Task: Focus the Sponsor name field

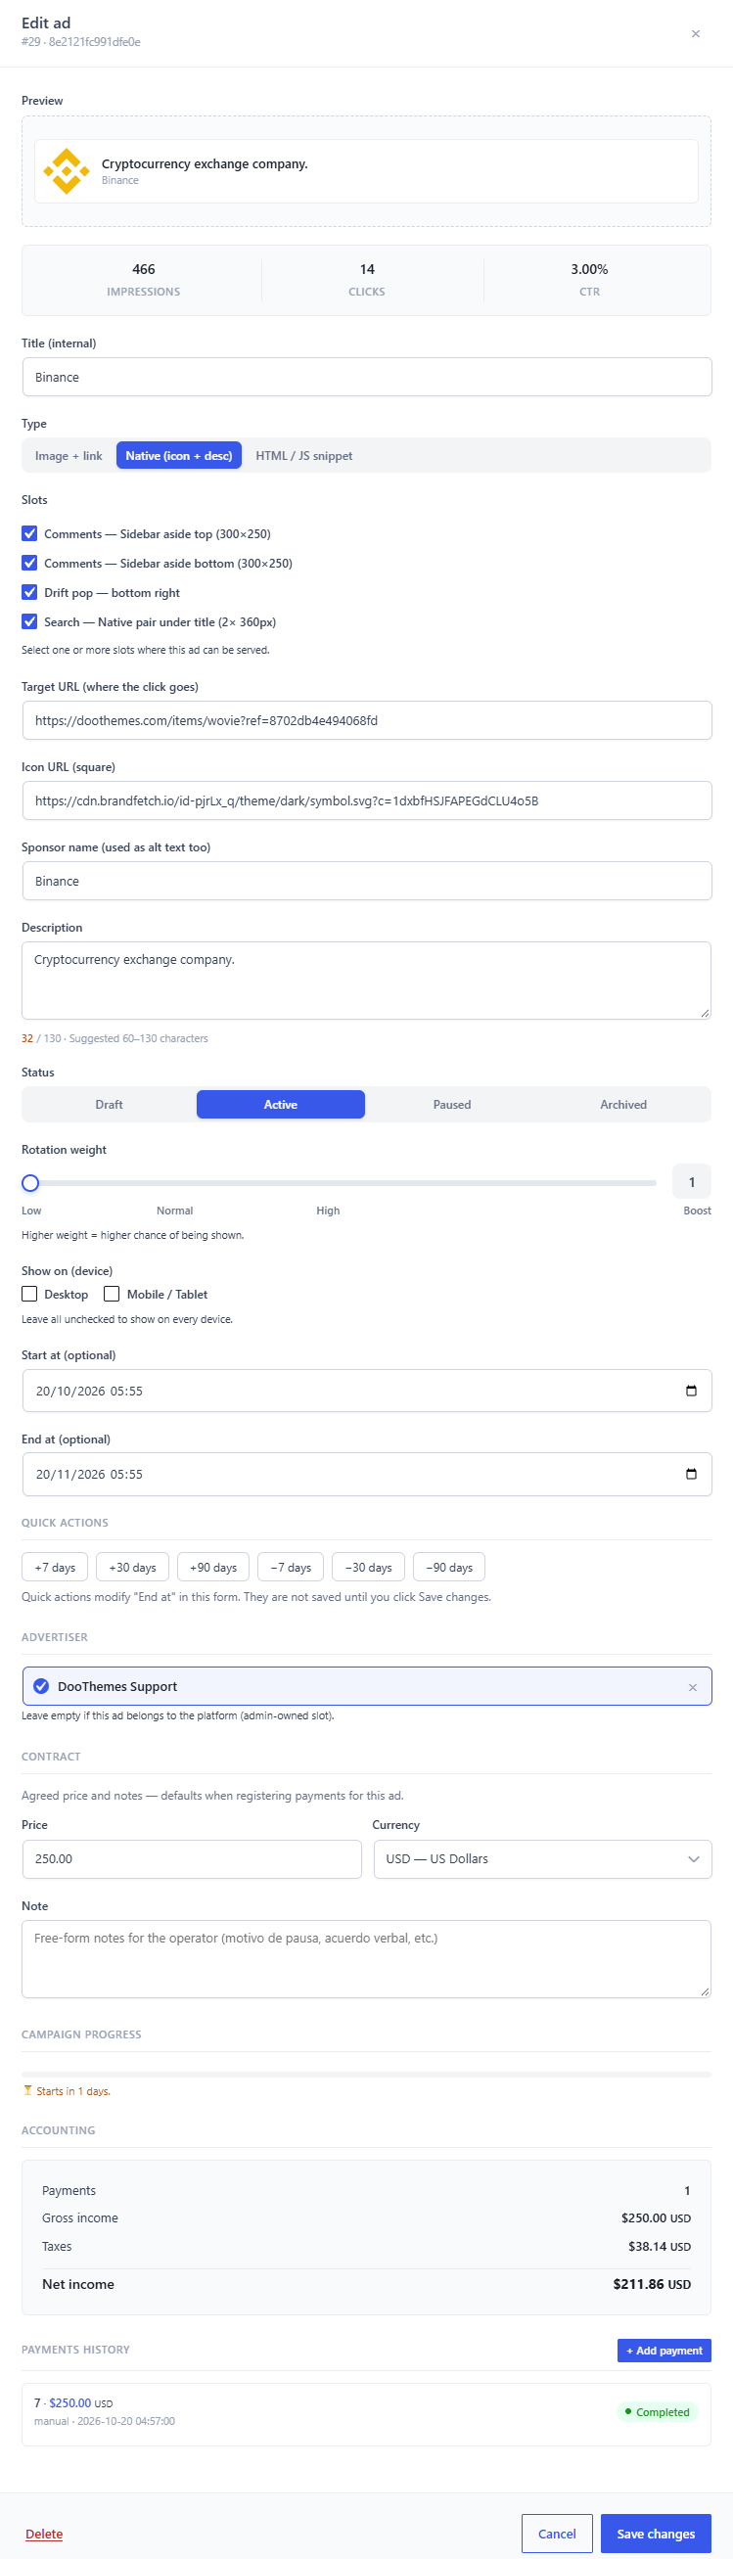Action: [366, 880]
